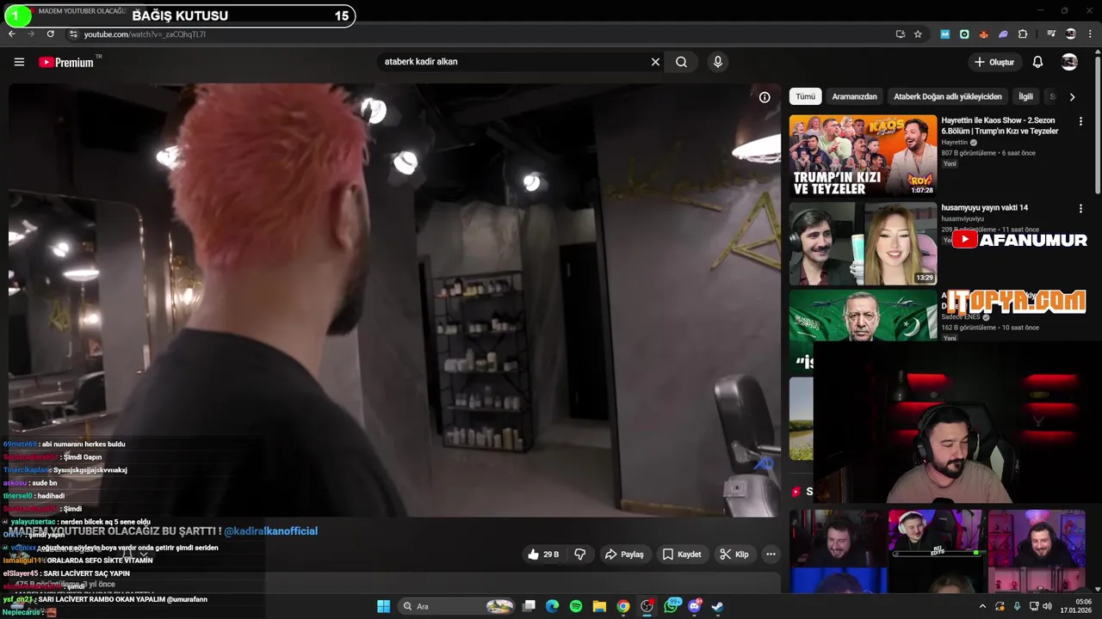
Task: Open the Windows Start menu
Action: coord(383,606)
